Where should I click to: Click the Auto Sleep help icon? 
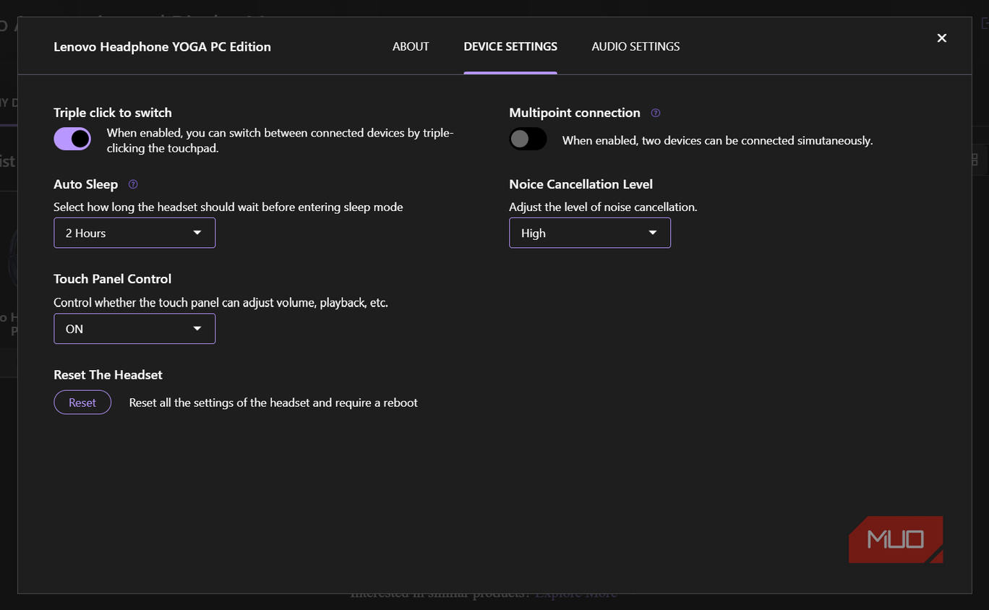[133, 184]
